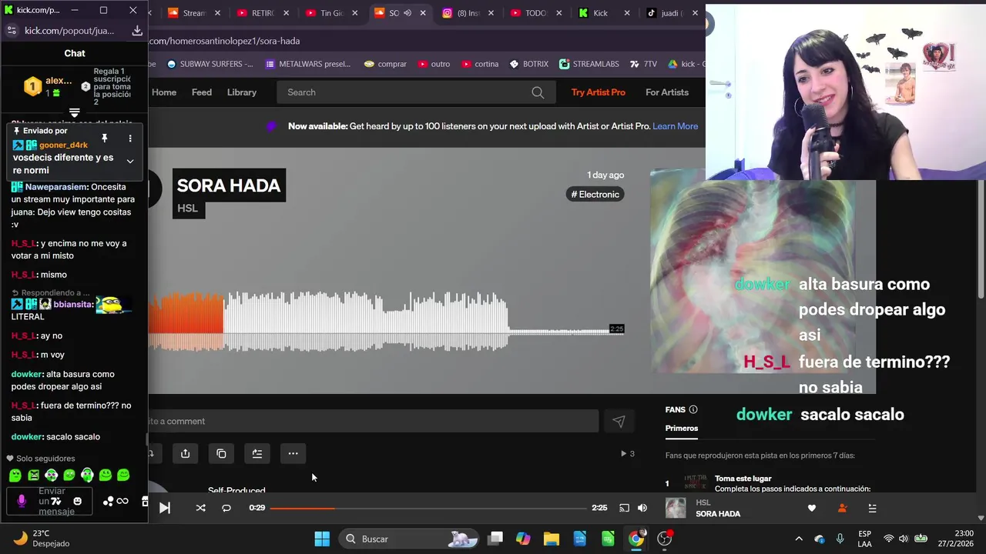This screenshot has width=986, height=554.
Task: Toggle repeat in the SoundCloud player bar
Action: coord(226,508)
